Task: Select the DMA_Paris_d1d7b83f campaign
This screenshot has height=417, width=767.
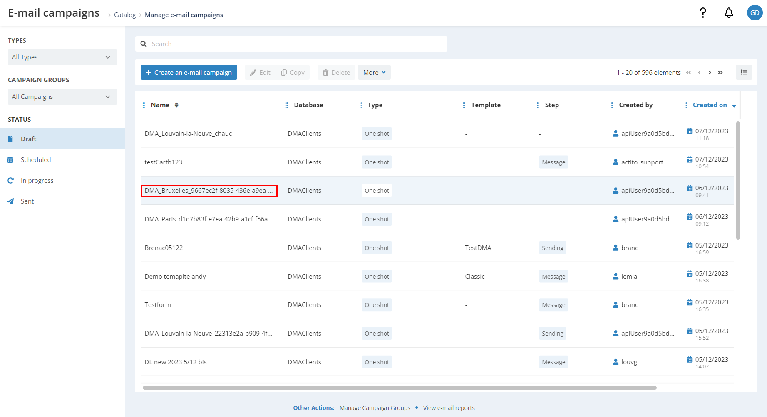Action: pos(209,219)
